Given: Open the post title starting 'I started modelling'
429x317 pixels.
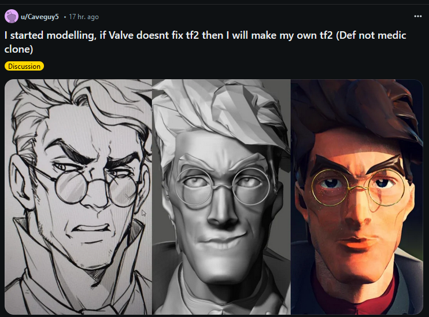Looking at the screenshot, I should click(x=205, y=42).
